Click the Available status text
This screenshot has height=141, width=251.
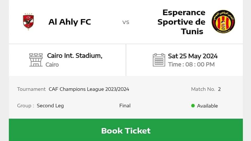coord(207,106)
